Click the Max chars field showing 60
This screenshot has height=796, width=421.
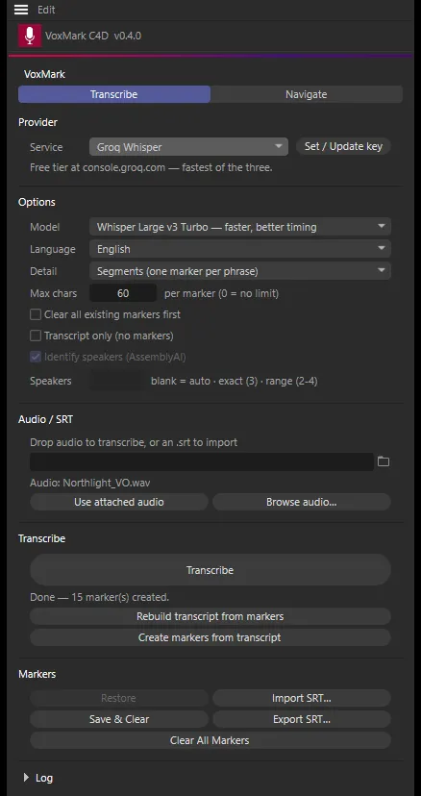click(123, 293)
